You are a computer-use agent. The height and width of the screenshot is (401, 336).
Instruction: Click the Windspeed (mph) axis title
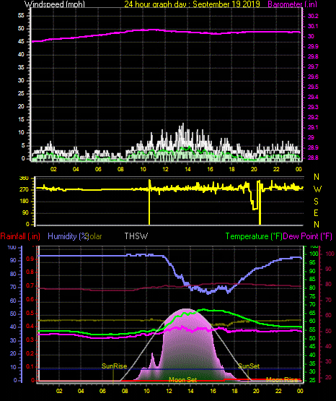coord(55,4)
